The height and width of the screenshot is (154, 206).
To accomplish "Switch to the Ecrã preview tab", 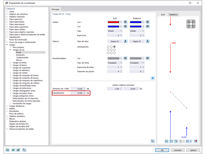I will click(163, 15).
